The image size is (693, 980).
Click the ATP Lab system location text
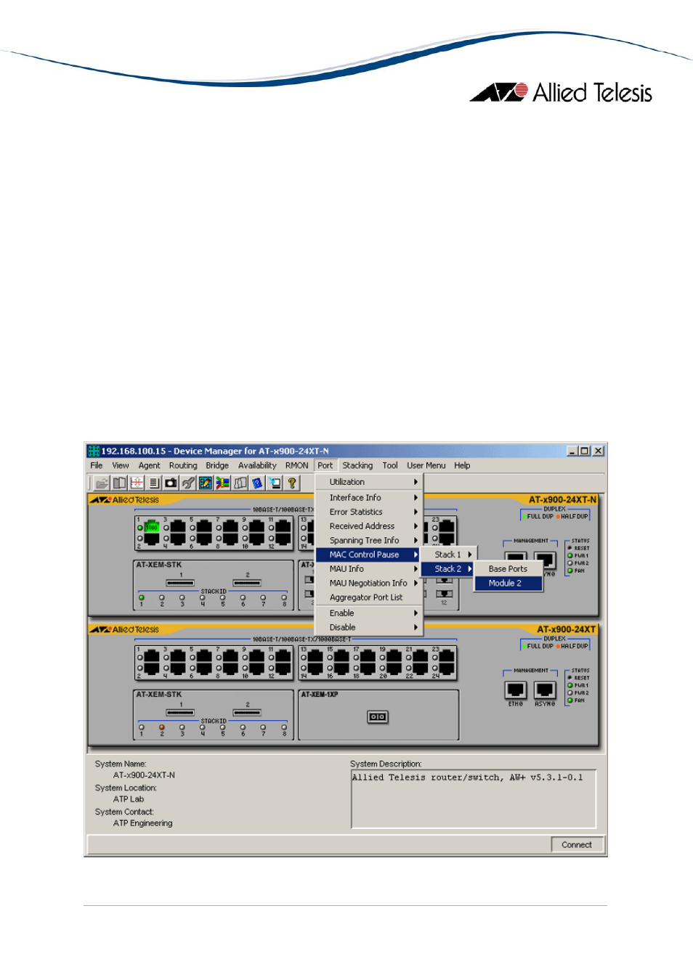129,799
